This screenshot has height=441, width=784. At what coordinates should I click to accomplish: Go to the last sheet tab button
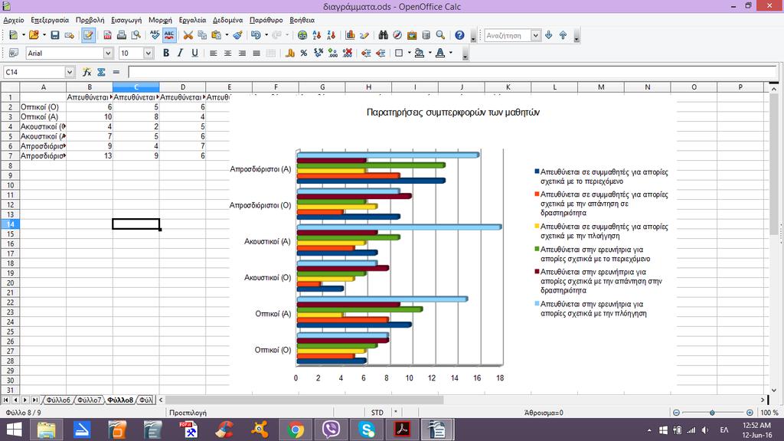pyautogui.click(x=35, y=400)
